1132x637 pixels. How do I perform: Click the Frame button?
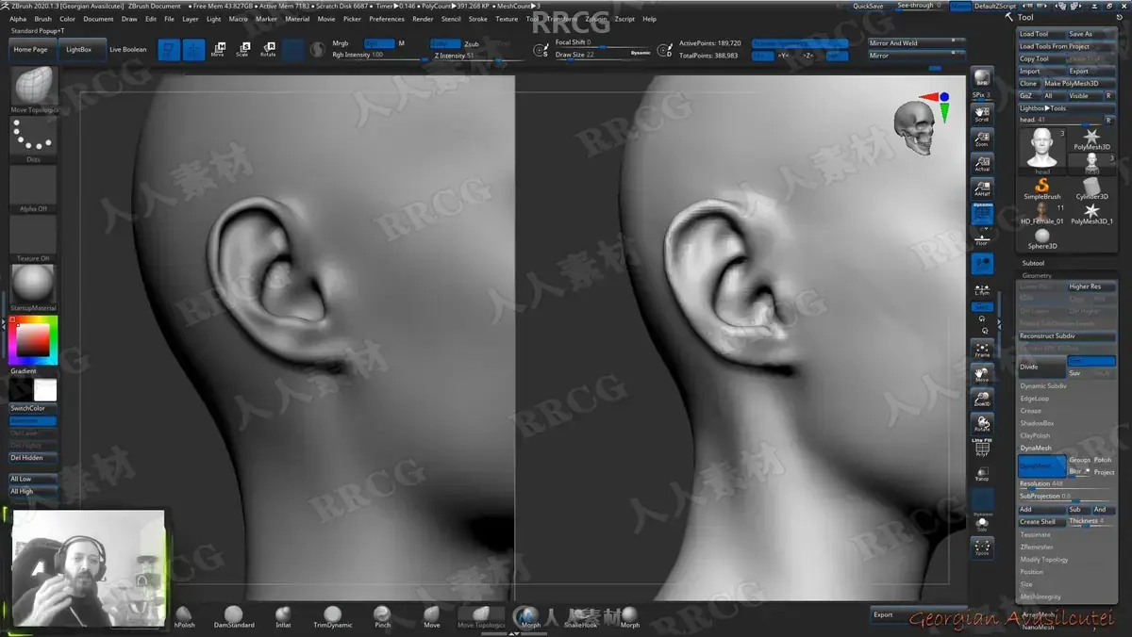[982, 350]
